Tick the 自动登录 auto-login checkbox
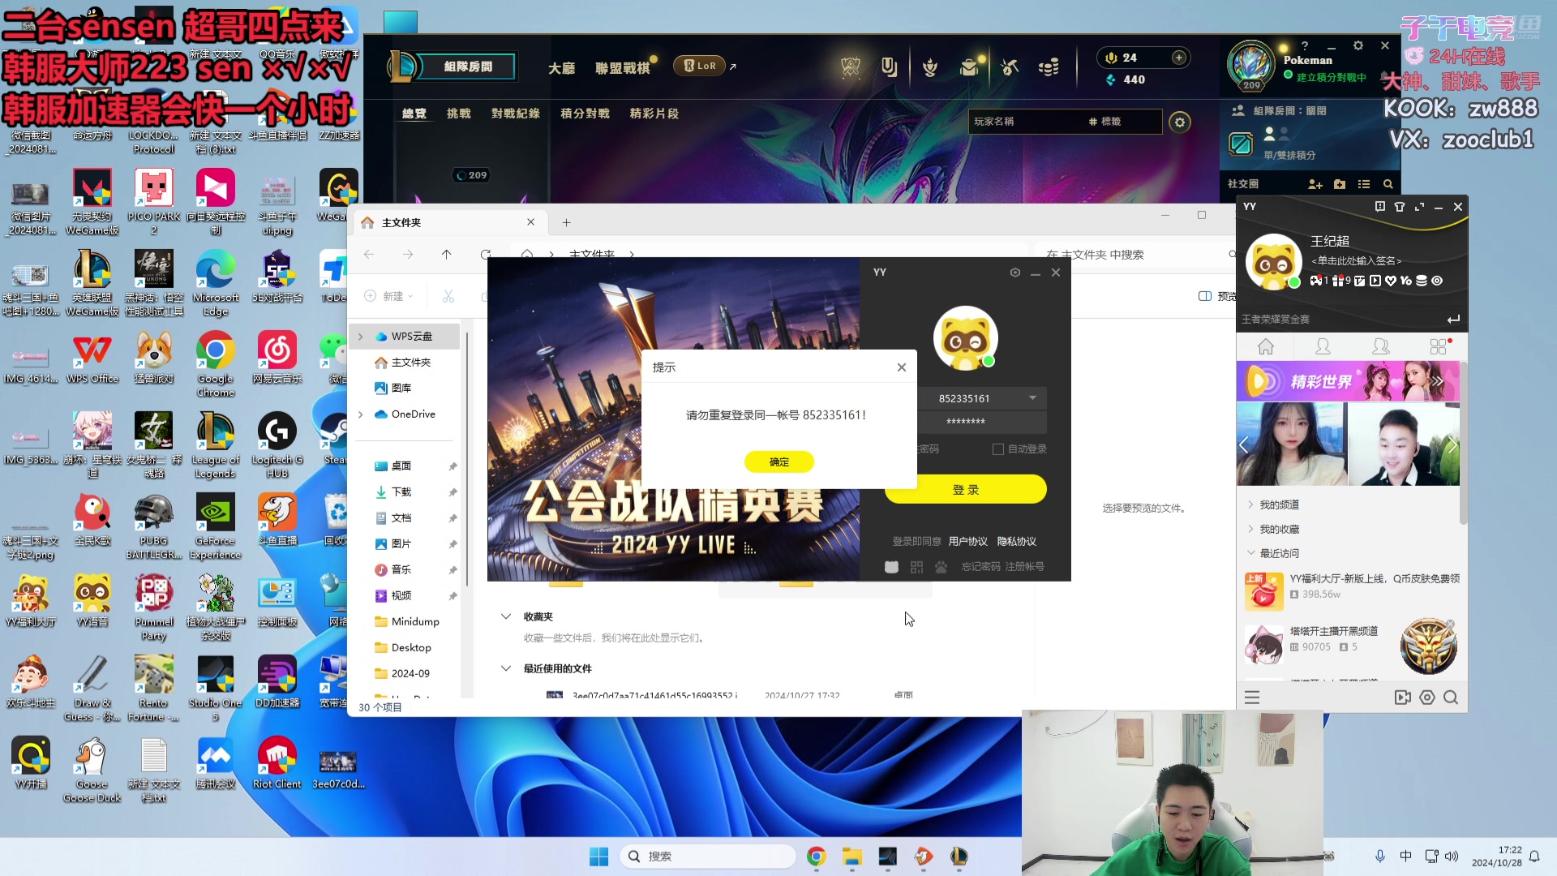1557x876 pixels. tap(998, 449)
